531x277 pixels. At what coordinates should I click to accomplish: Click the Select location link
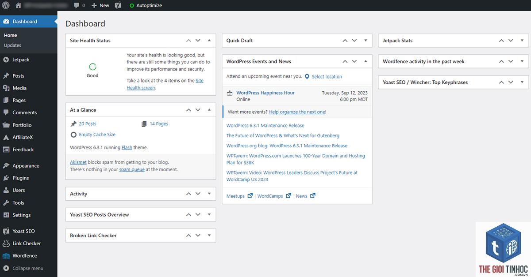(327, 77)
